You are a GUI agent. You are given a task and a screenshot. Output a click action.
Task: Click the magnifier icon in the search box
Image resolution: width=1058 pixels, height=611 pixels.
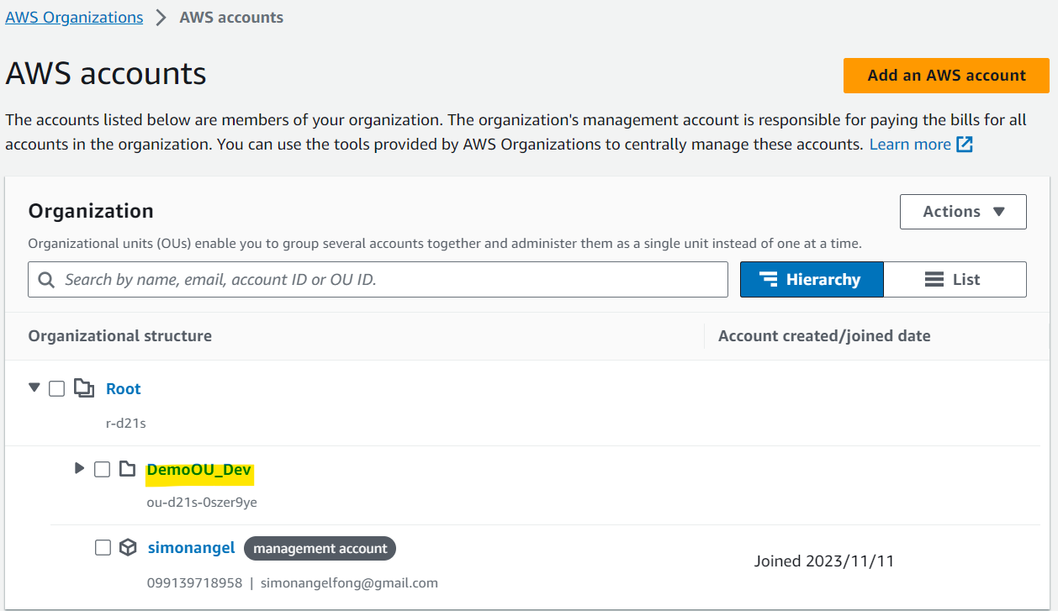pyautogui.click(x=47, y=280)
